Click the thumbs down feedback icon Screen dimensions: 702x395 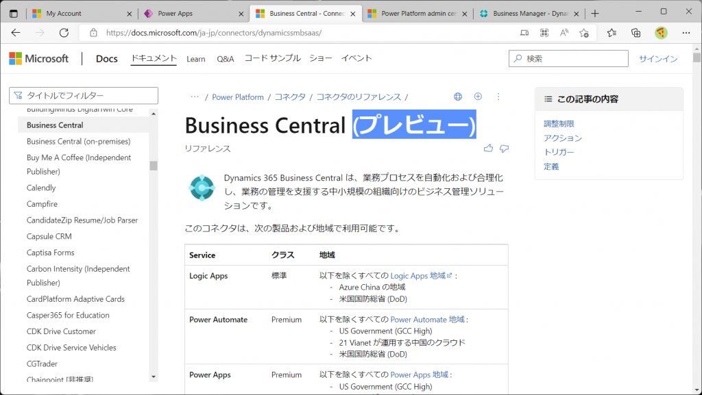click(x=504, y=149)
